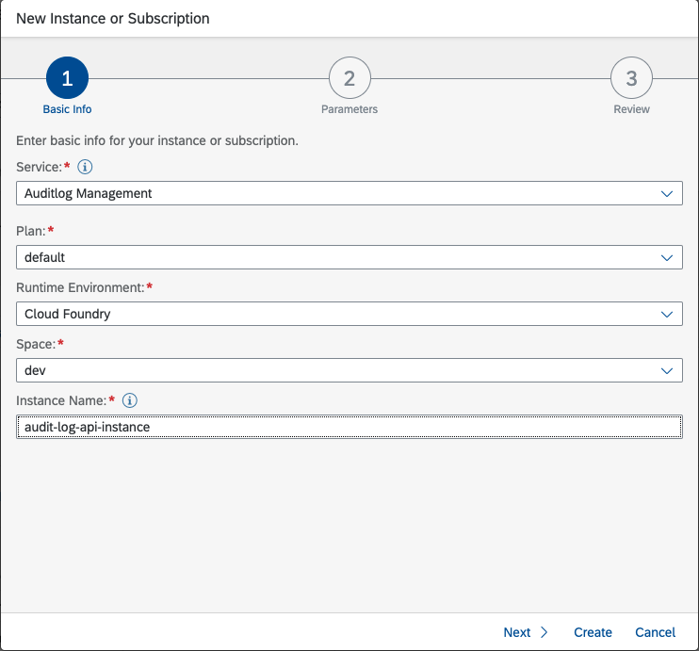The image size is (699, 651).
Task: Jump to the step 2 circle icon
Action: (x=349, y=79)
